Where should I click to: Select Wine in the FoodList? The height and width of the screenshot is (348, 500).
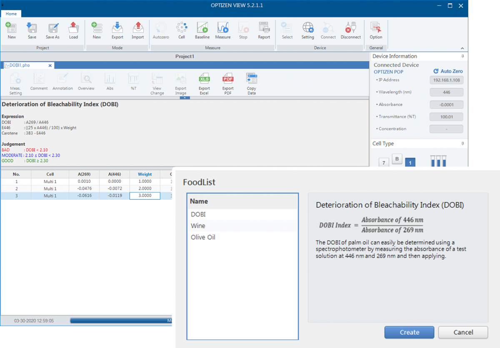tap(243, 226)
